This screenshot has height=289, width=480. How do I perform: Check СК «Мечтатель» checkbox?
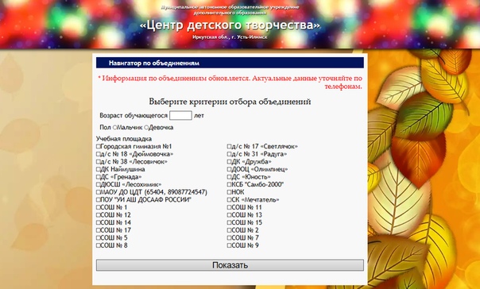(x=229, y=200)
